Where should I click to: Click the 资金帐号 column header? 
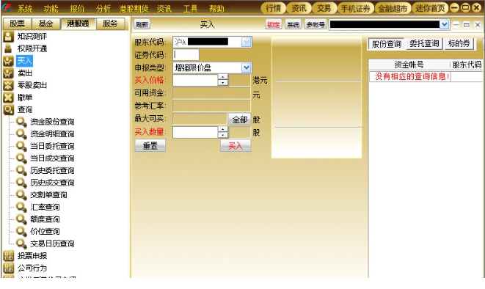pyautogui.click(x=409, y=65)
